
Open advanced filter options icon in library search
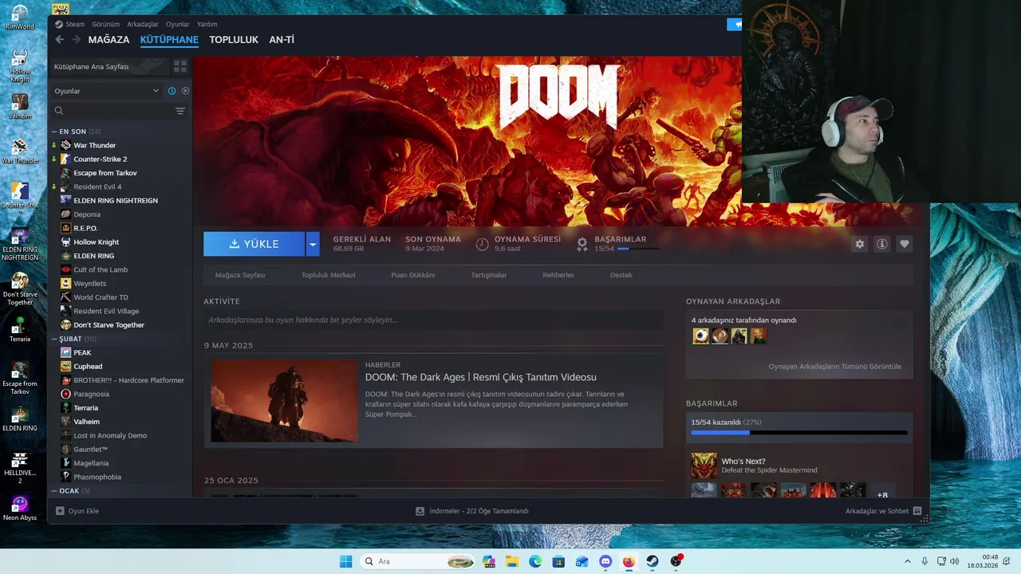click(x=180, y=111)
